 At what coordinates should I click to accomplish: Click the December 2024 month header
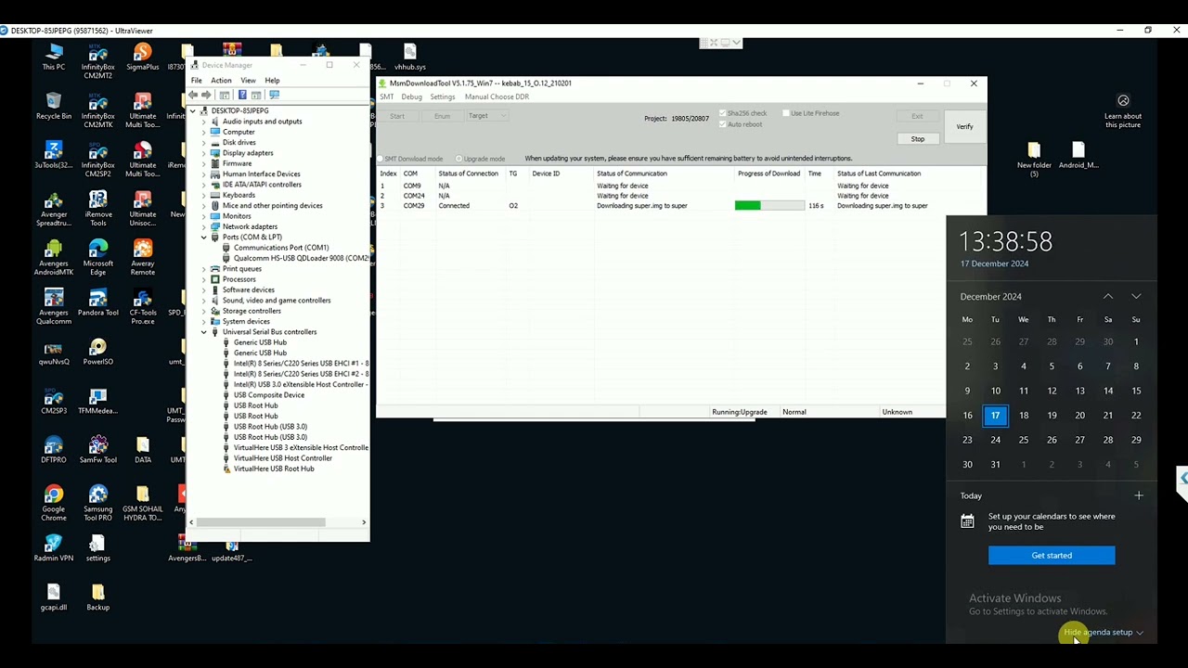pyautogui.click(x=991, y=297)
